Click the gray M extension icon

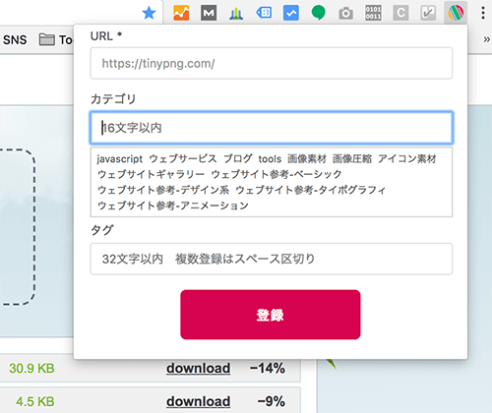coord(209,13)
